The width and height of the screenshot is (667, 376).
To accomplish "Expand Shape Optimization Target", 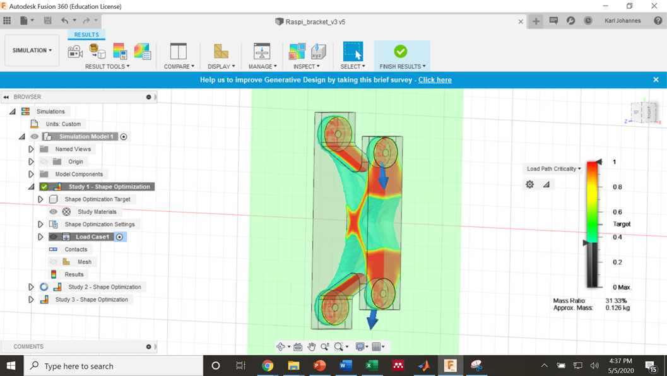I will click(x=40, y=199).
